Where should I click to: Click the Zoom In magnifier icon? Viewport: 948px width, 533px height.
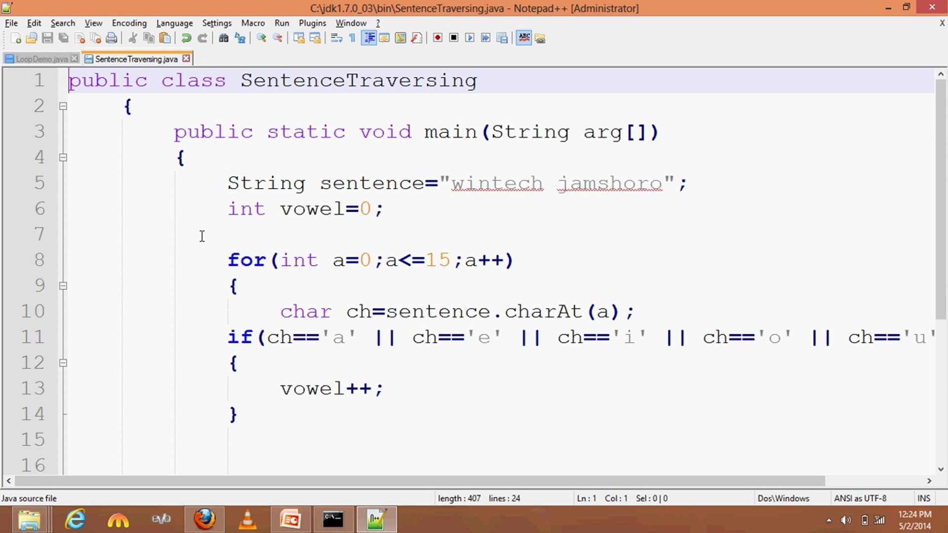coord(261,38)
